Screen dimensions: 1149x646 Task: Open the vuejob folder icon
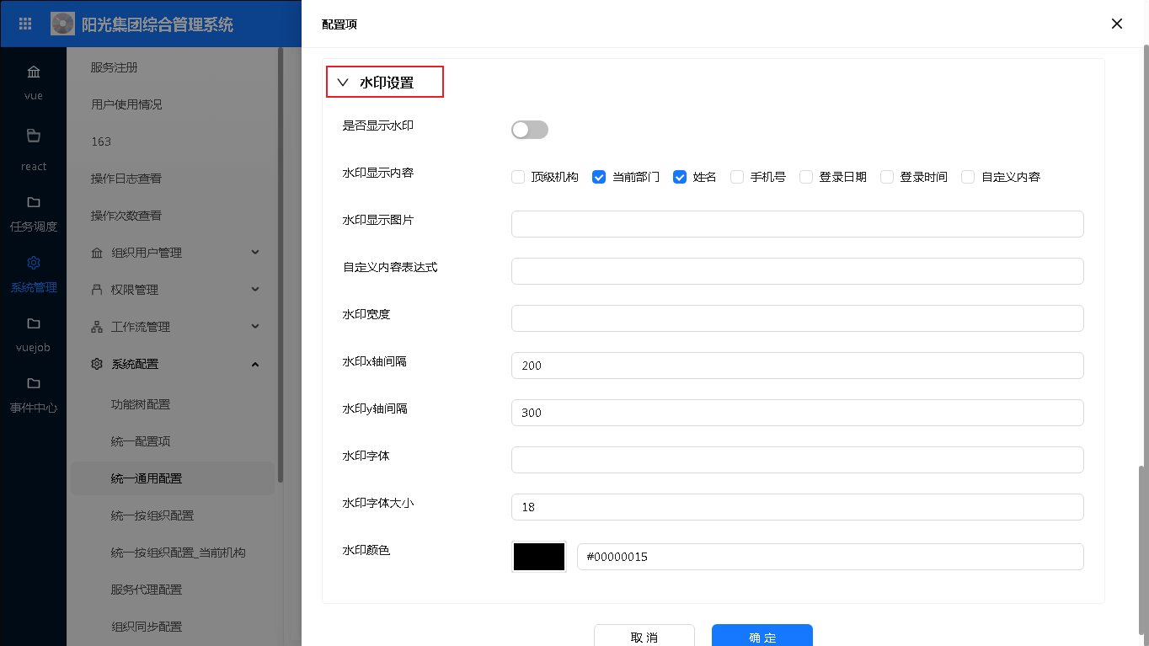tap(34, 323)
